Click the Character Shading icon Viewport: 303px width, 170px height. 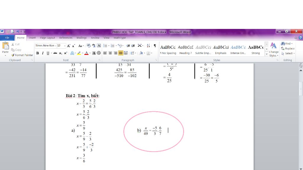click(x=94, y=53)
